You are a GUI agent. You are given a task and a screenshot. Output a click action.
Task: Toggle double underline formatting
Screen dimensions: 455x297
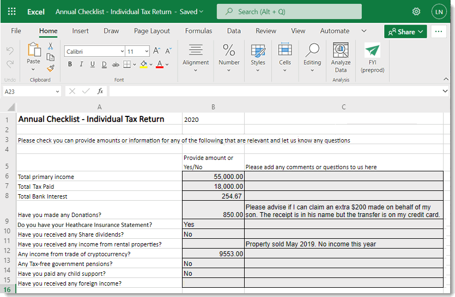(x=104, y=64)
